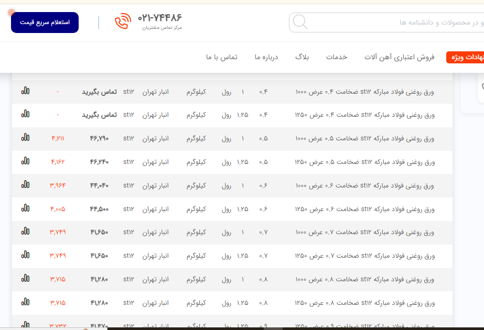484x330 pixels.
Task: View chart icon for the 44,500 price row
Action: tap(25, 208)
